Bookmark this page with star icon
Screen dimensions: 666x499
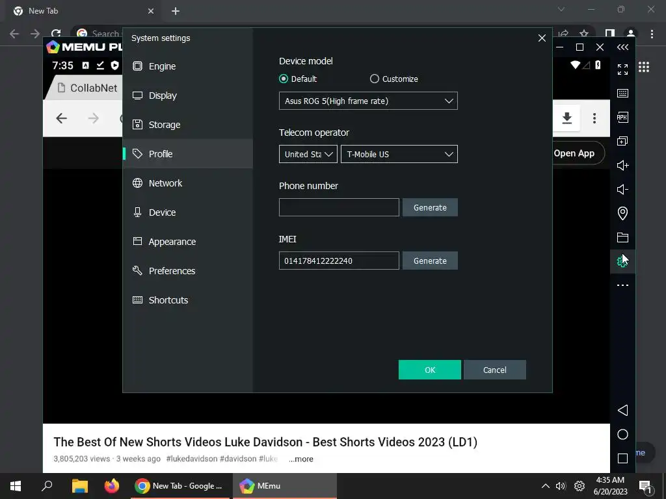[584, 34]
